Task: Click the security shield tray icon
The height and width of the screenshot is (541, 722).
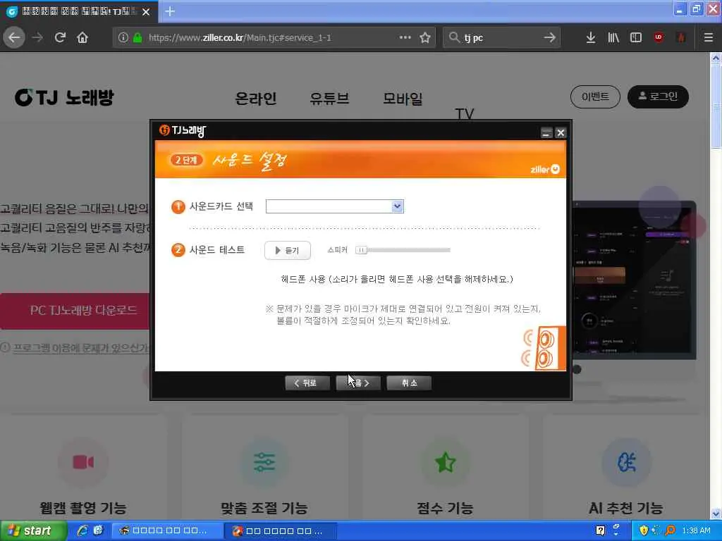Action: (644, 531)
